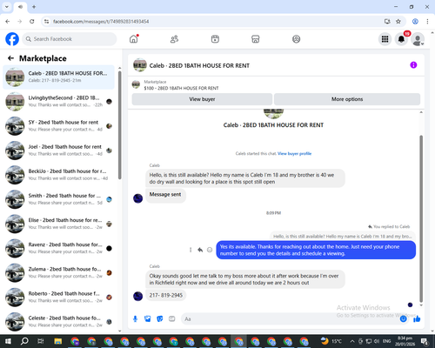Show hidden system tray icons
Image resolution: width=435 pixels, height=348 pixels.
tap(352, 341)
